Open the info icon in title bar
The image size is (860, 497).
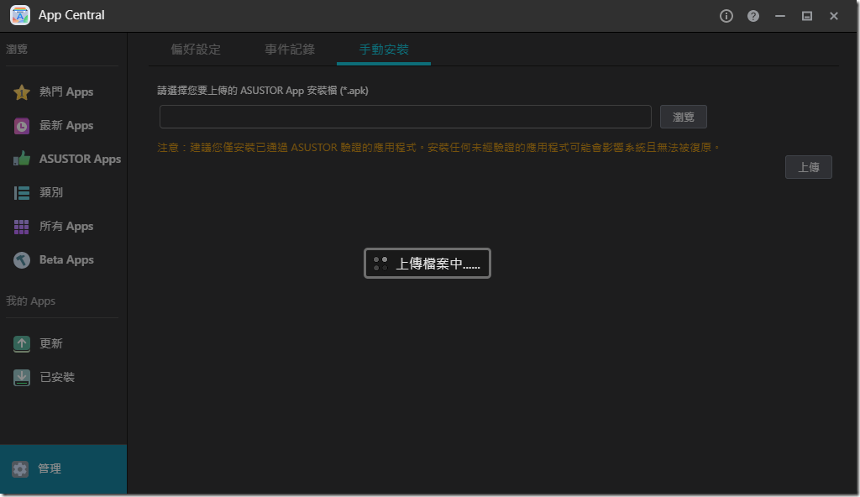[726, 16]
